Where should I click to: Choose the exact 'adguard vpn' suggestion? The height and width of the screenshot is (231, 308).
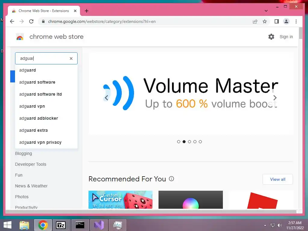point(46,106)
